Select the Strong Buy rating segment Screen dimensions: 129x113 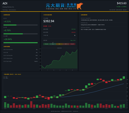pyautogui.click(x=46, y=44)
